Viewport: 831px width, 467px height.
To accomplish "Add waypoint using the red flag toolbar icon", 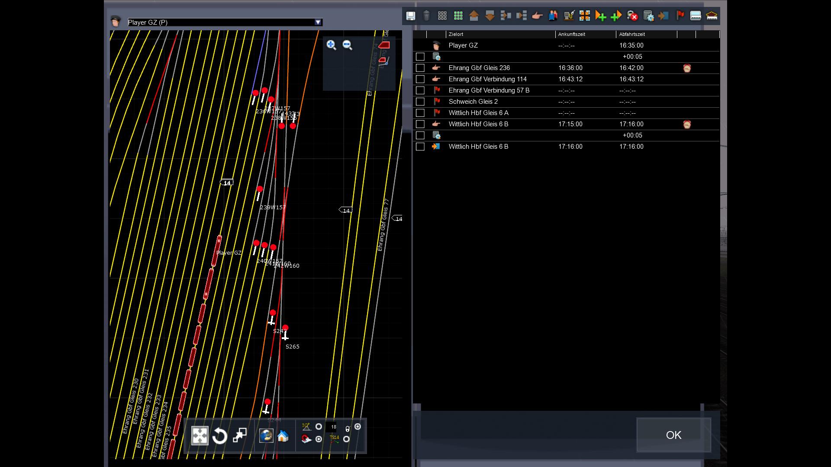I will coord(680,16).
